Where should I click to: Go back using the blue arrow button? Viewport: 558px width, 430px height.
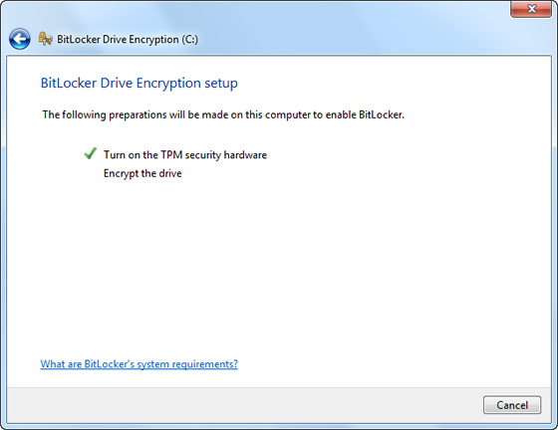click(x=20, y=39)
